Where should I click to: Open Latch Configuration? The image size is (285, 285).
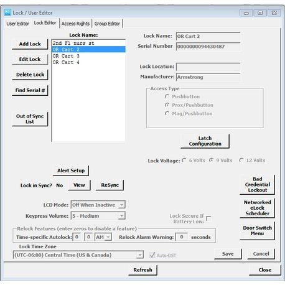(x=205, y=141)
